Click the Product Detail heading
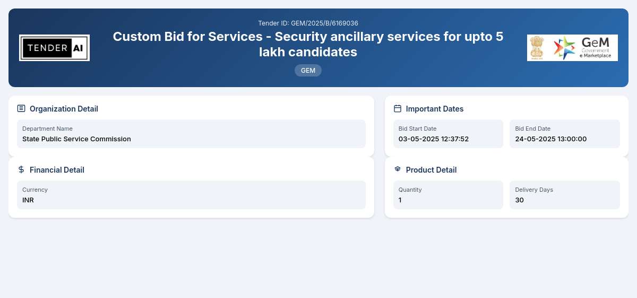 point(431,170)
